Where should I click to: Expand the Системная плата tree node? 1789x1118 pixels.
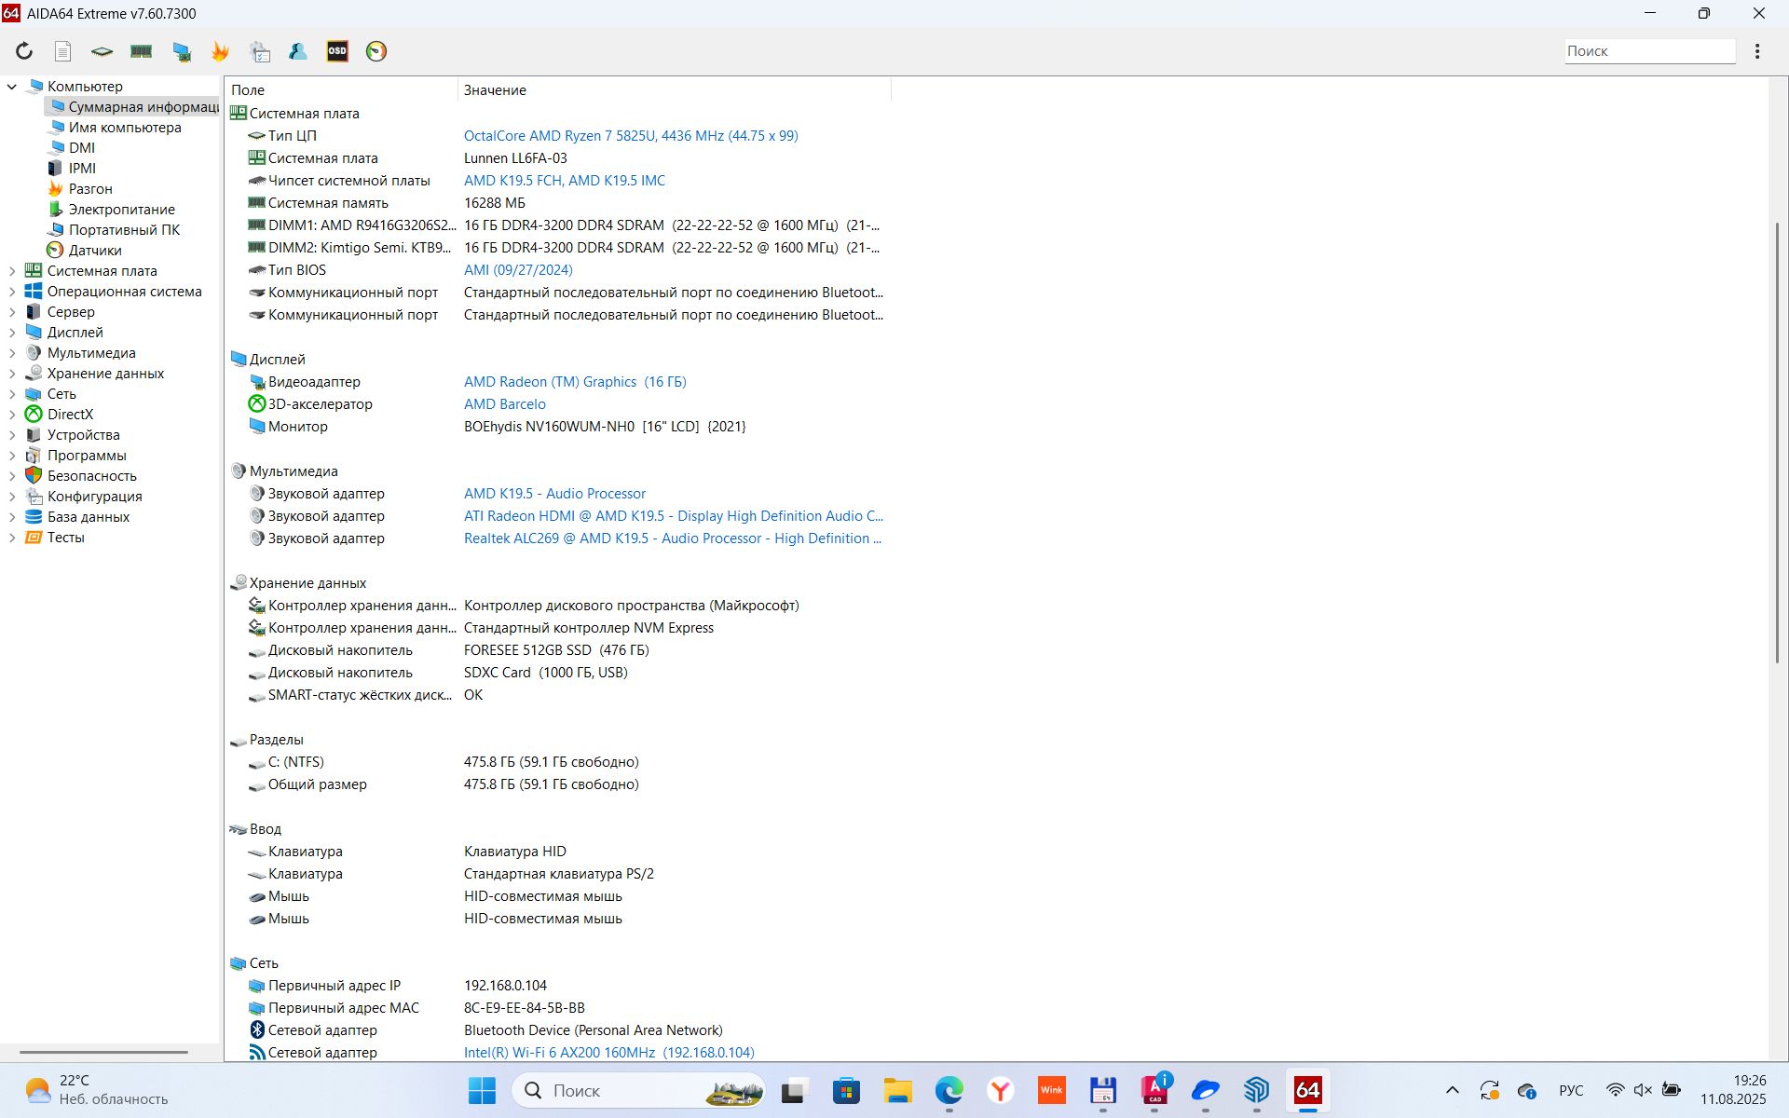(12, 271)
